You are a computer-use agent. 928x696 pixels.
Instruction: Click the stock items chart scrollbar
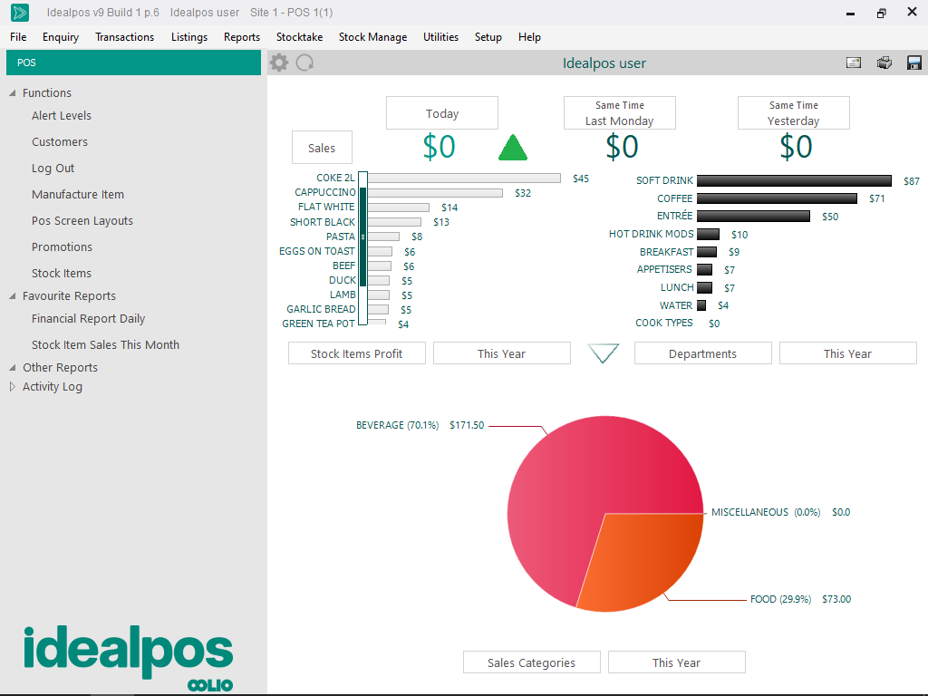tap(362, 237)
